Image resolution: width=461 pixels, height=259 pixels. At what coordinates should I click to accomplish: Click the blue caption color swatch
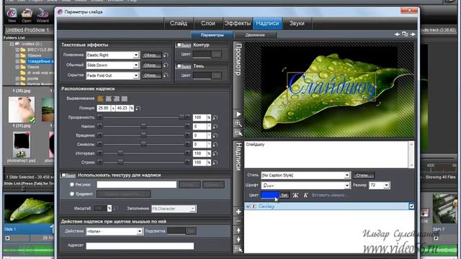(x=270, y=195)
